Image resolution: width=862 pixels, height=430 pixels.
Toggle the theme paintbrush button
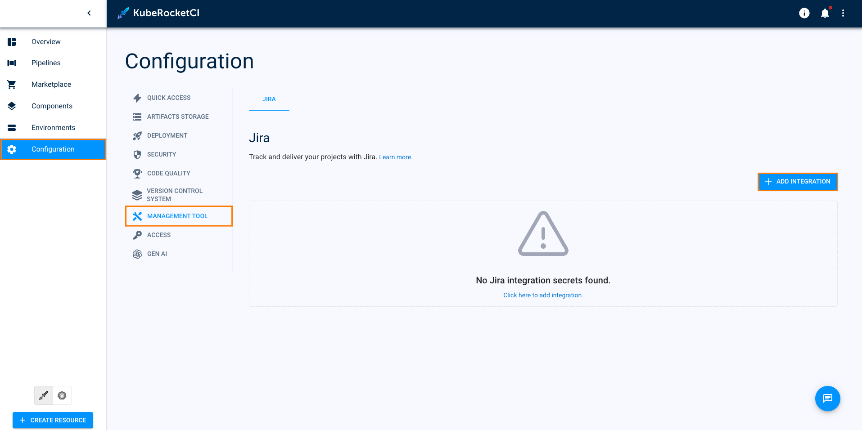pos(43,395)
